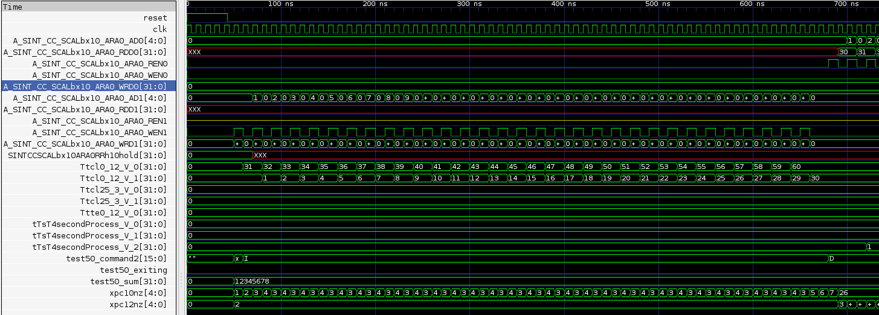Viewport: 879px width, 315px height.
Task: Select the Ttcl0_12_V_0[31:0] signal name
Action: 123,167
